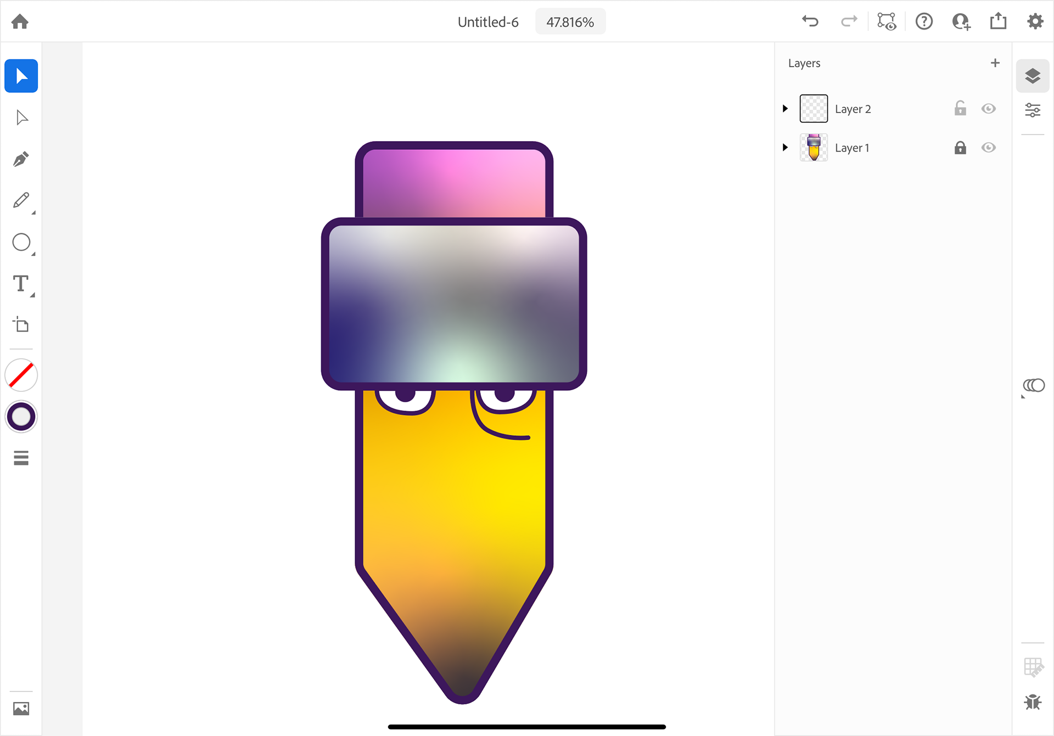
Task: Expand Layer 1 disclosure triangle
Action: pos(785,148)
